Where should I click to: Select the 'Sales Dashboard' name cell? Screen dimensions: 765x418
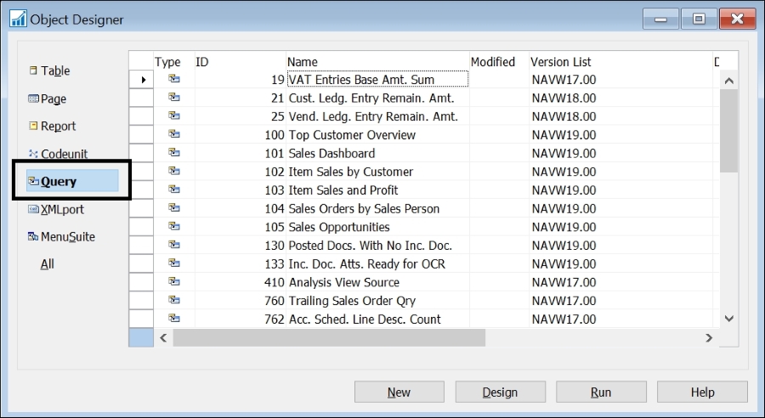click(x=377, y=153)
